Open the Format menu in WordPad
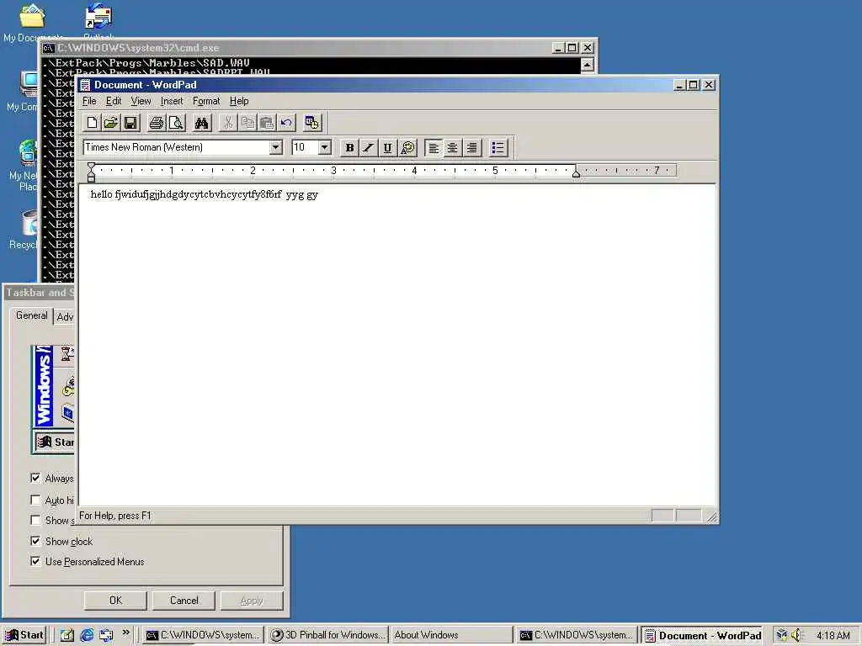The height and width of the screenshot is (646, 862). [206, 101]
